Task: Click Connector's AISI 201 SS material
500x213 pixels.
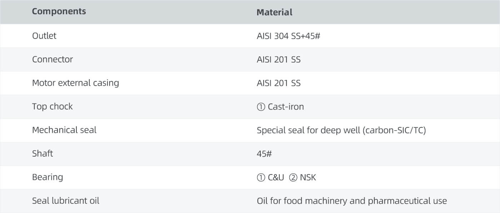Action: point(279,60)
